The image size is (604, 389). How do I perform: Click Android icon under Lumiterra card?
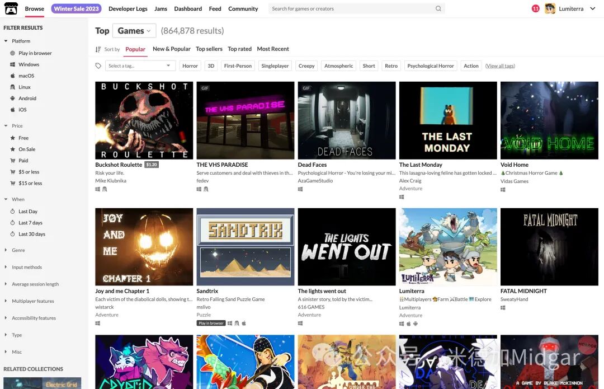[415, 324]
